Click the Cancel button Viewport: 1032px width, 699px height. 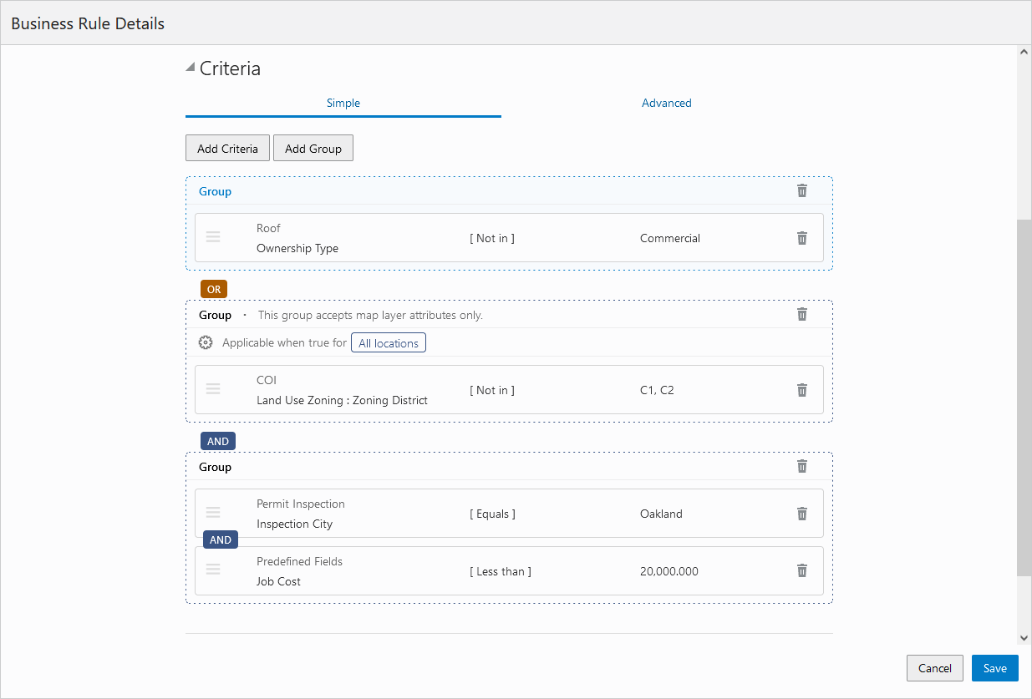click(934, 668)
